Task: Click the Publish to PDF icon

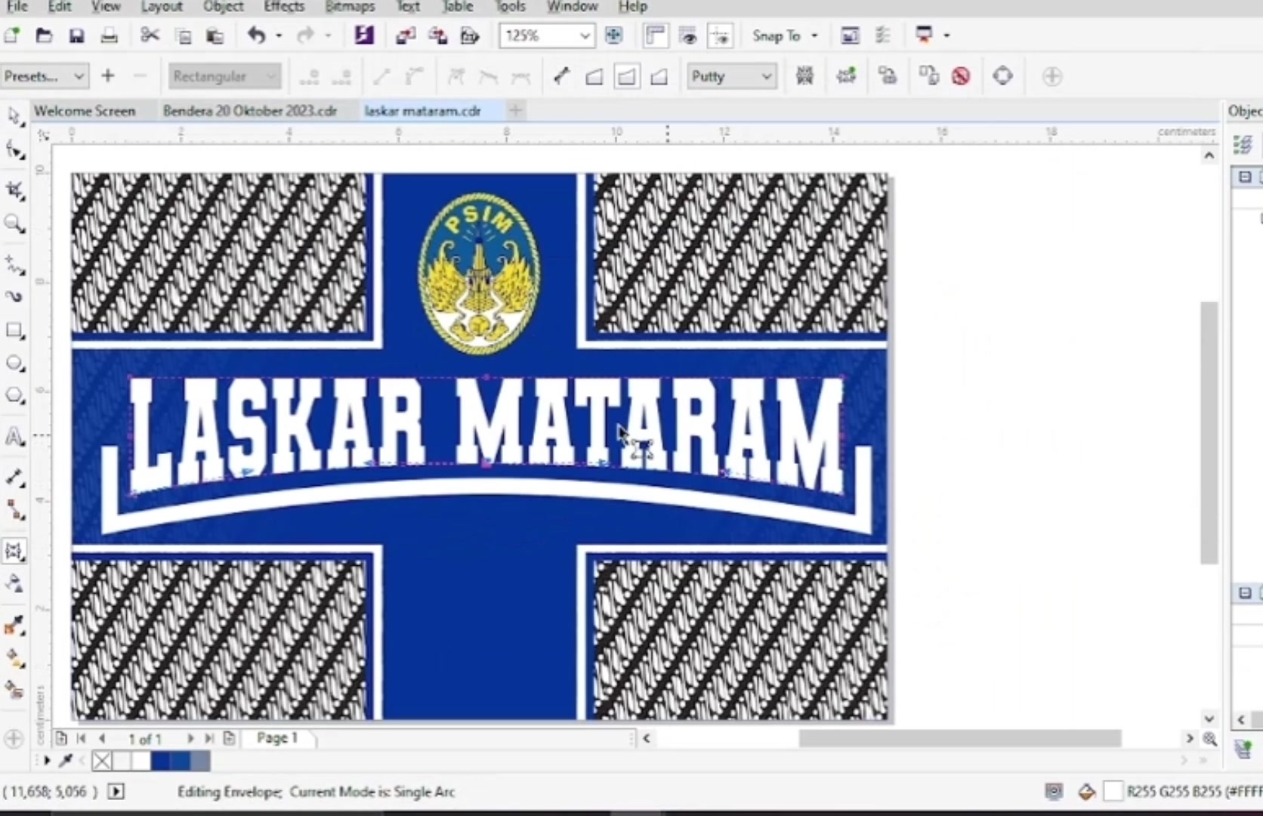Action: click(470, 36)
